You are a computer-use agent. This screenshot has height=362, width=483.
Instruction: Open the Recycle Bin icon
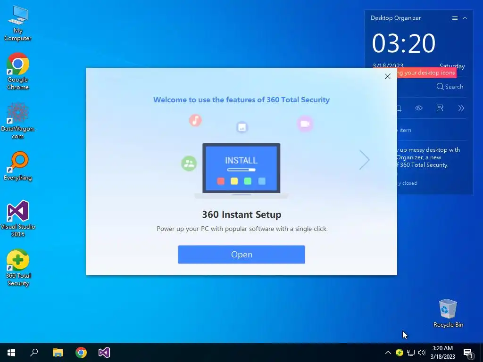(x=448, y=313)
